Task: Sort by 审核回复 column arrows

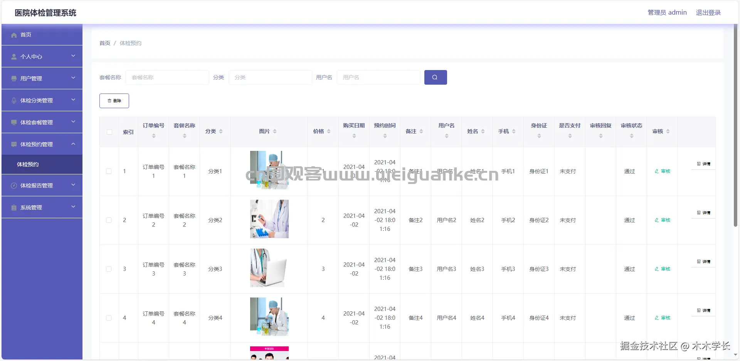Action: (x=601, y=136)
